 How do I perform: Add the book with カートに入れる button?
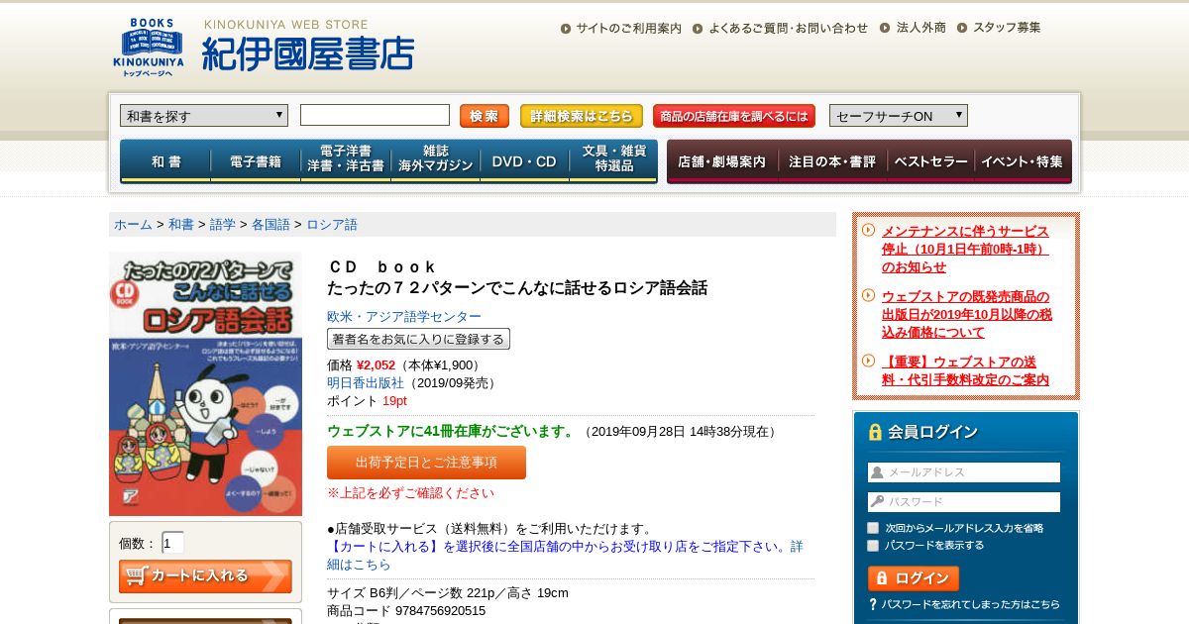[205, 575]
